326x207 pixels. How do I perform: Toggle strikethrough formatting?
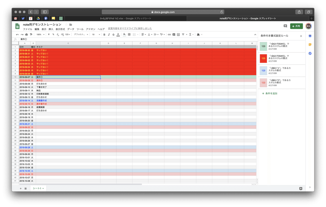(113, 34)
